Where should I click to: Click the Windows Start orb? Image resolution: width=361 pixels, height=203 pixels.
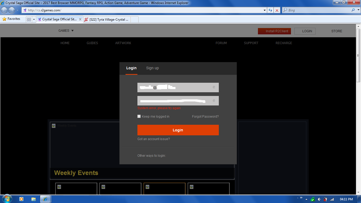point(7,199)
